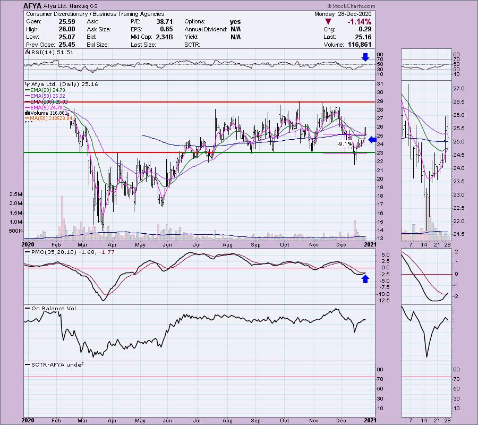Select the 'Afya Ltd. Nasdaq GS' company name
The width and height of the screenshot is (478, 425).
(x=71, y=6)
